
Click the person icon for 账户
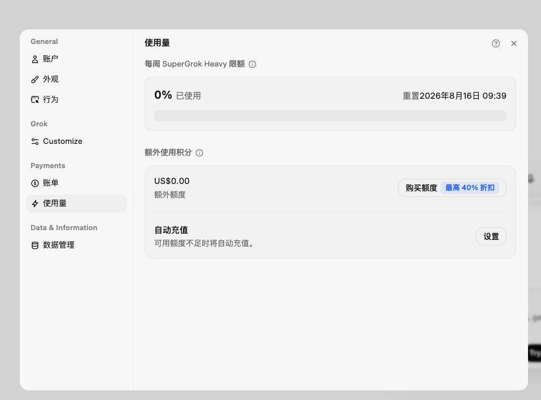(35, 59)
